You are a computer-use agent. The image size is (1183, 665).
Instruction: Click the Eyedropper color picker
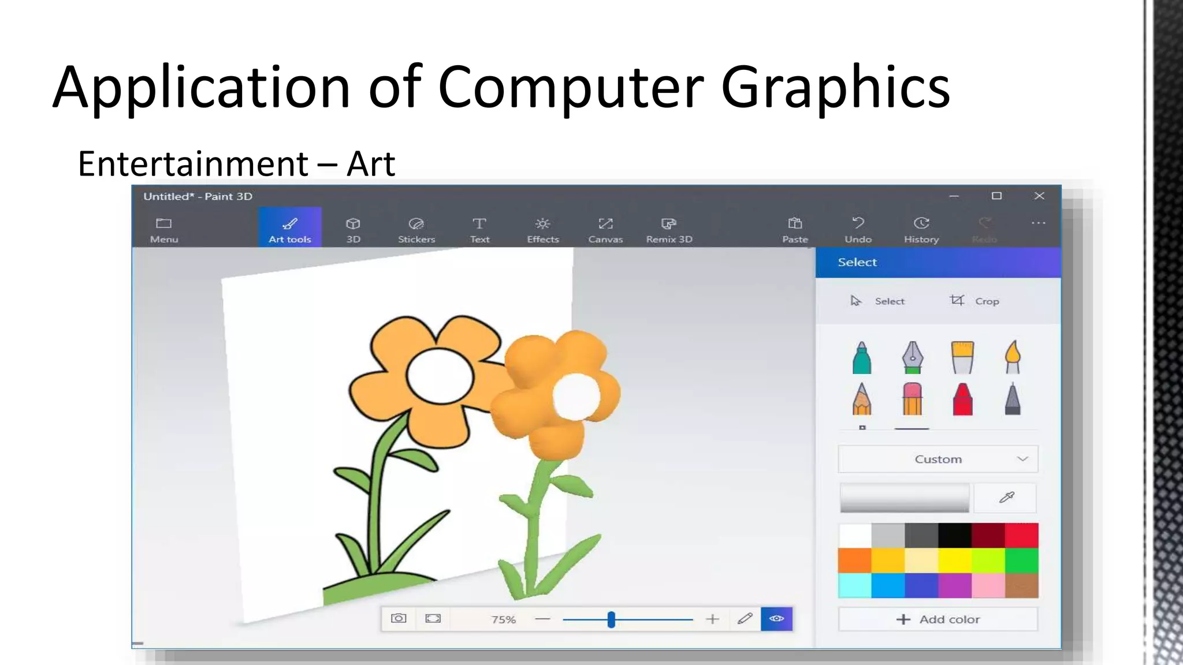[1006, 498]
